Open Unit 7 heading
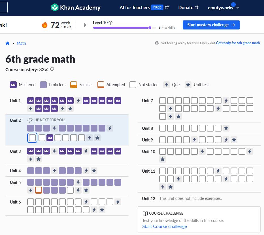 pos(148,101)
